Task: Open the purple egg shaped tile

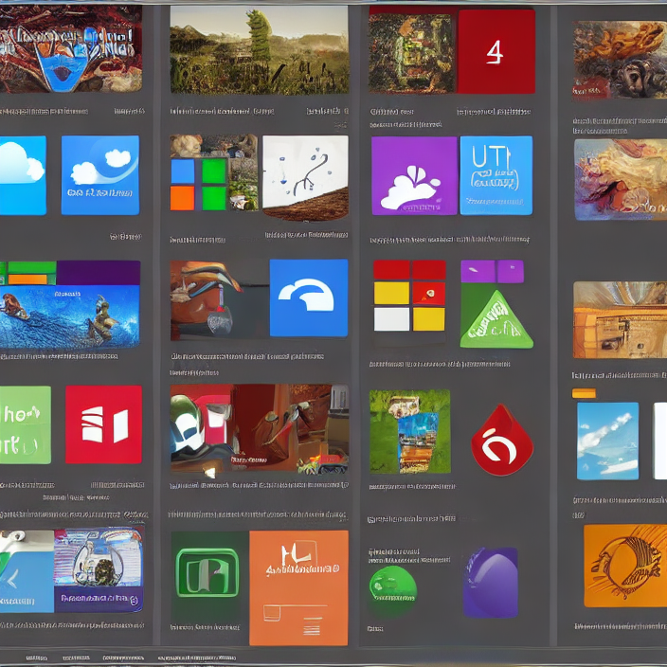Action: [491, 582]
